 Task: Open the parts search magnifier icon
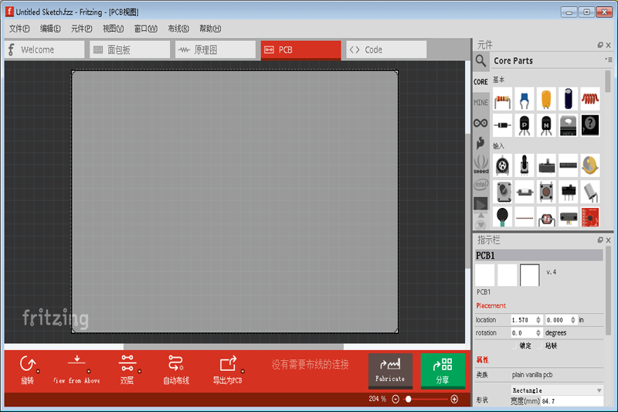tap(481, 61)
